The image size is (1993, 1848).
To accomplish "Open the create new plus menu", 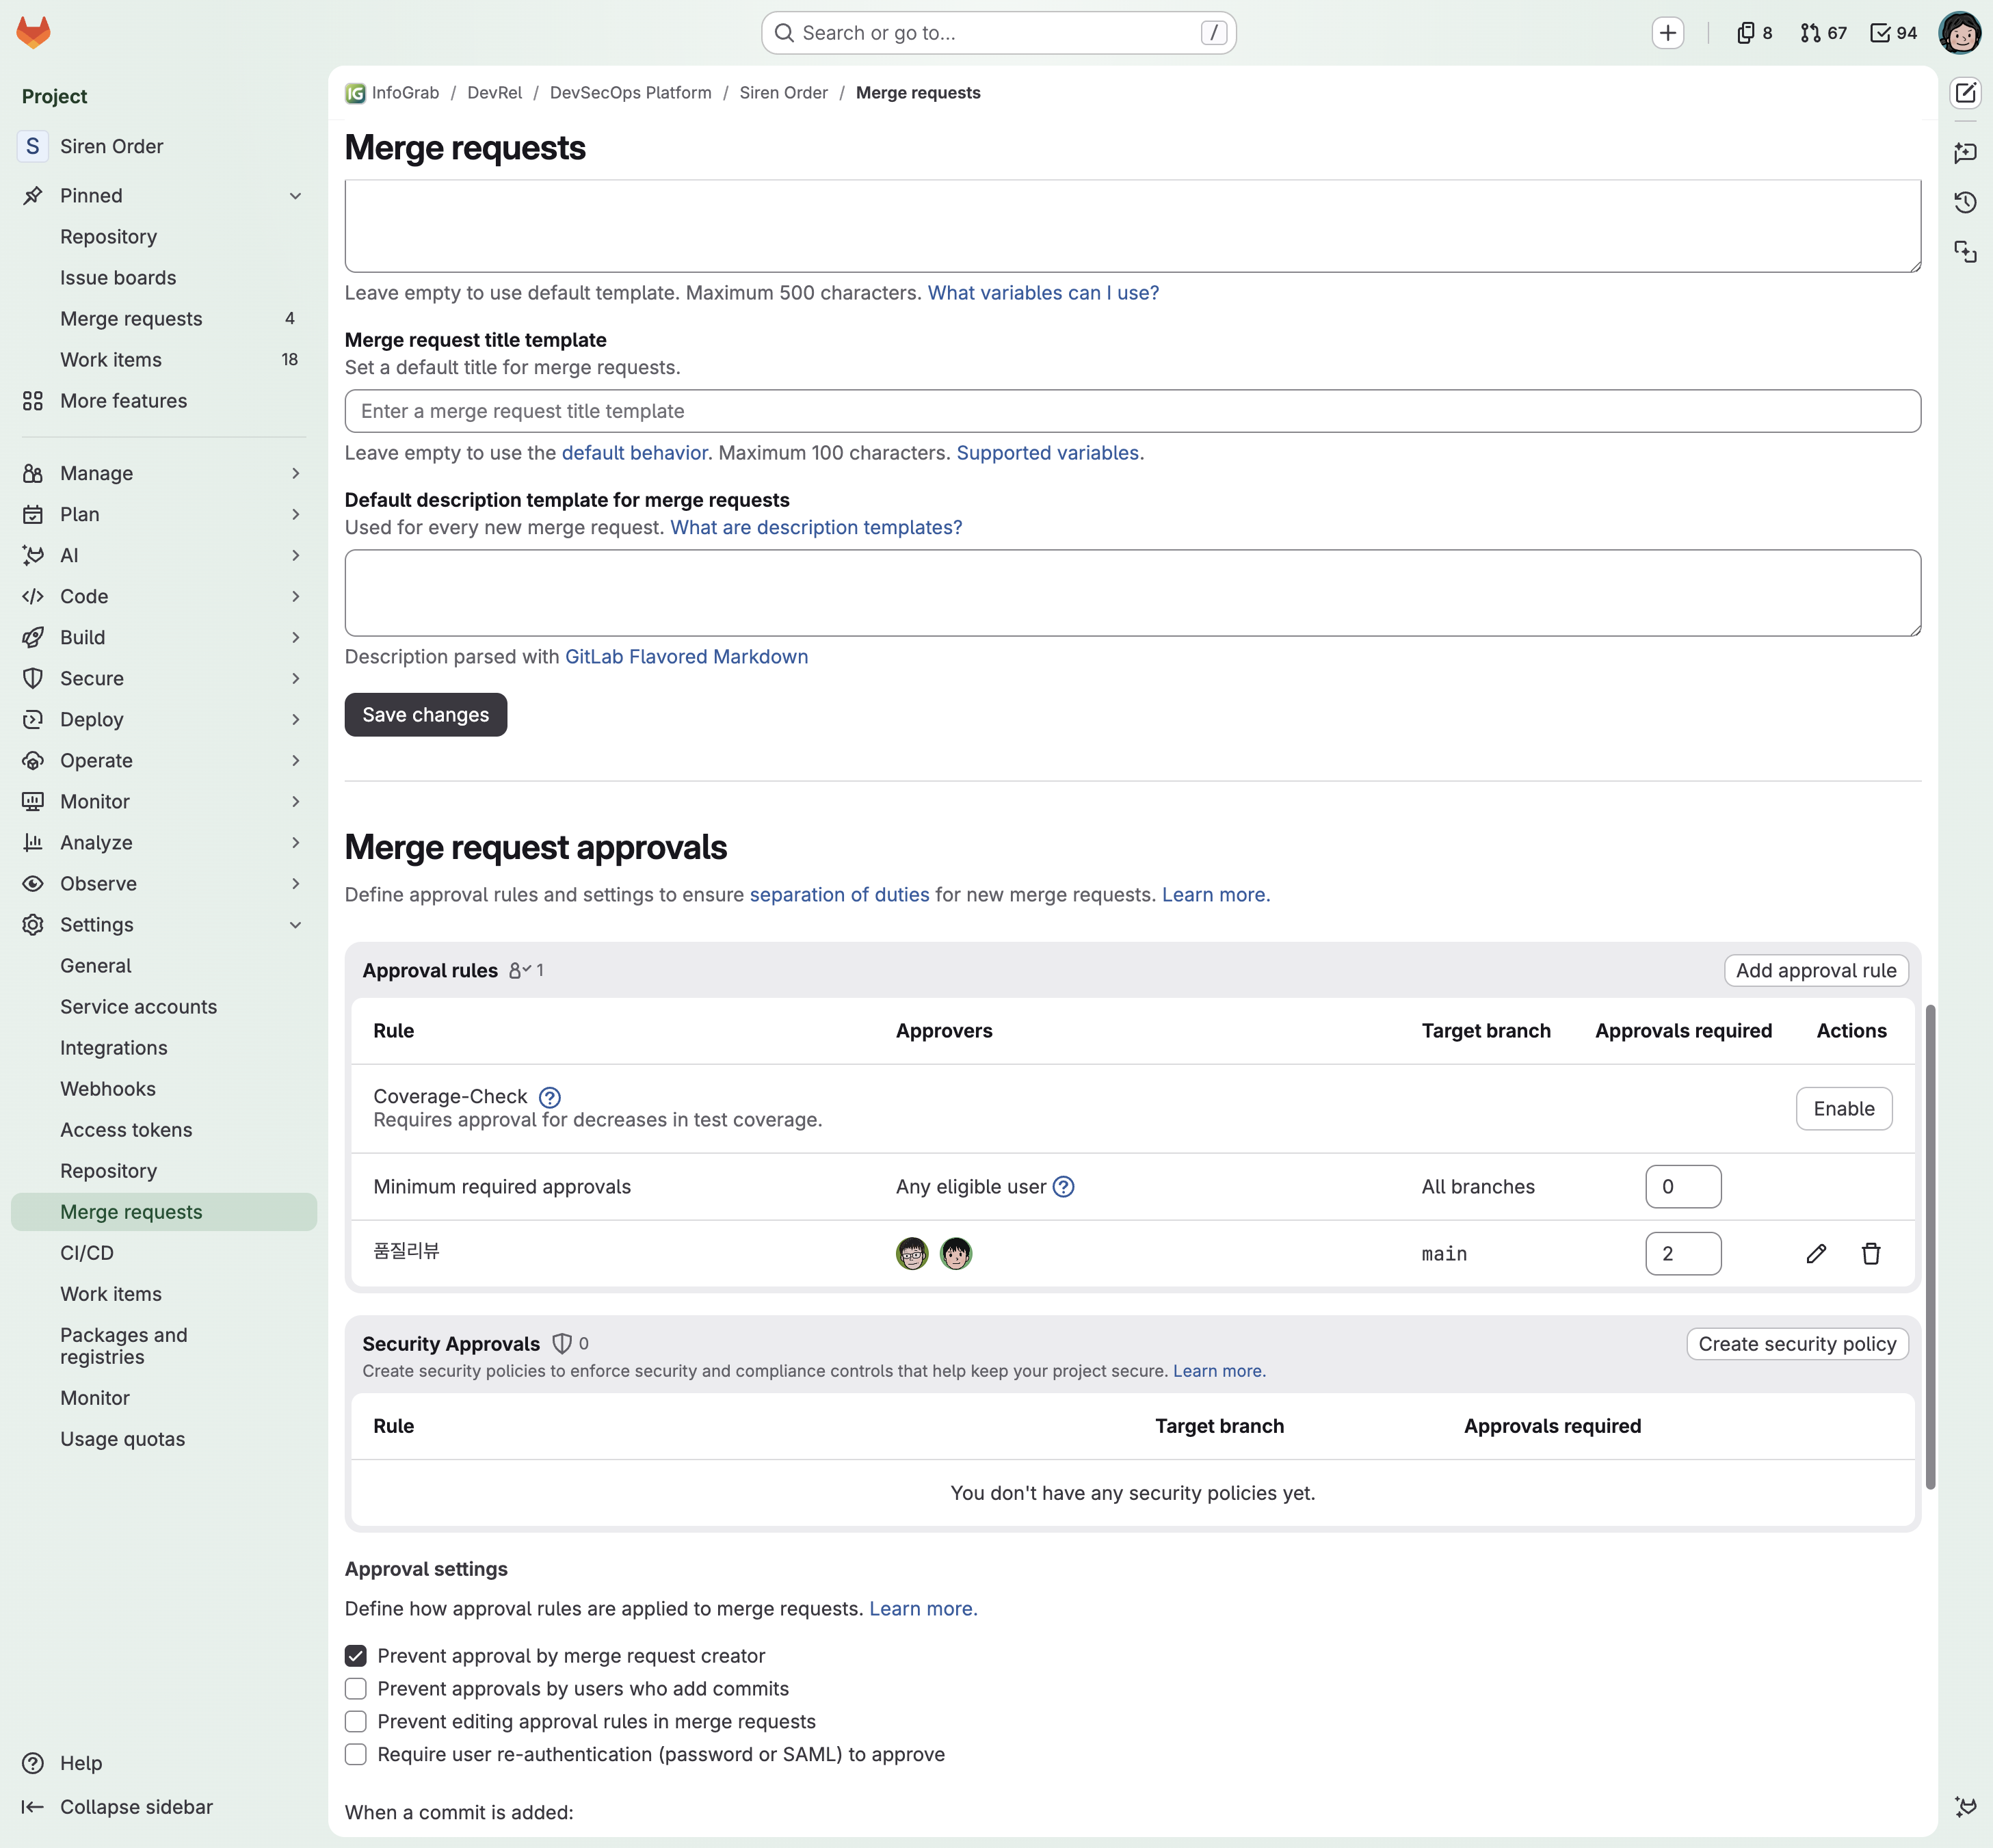I will (x=1667, y=33).
